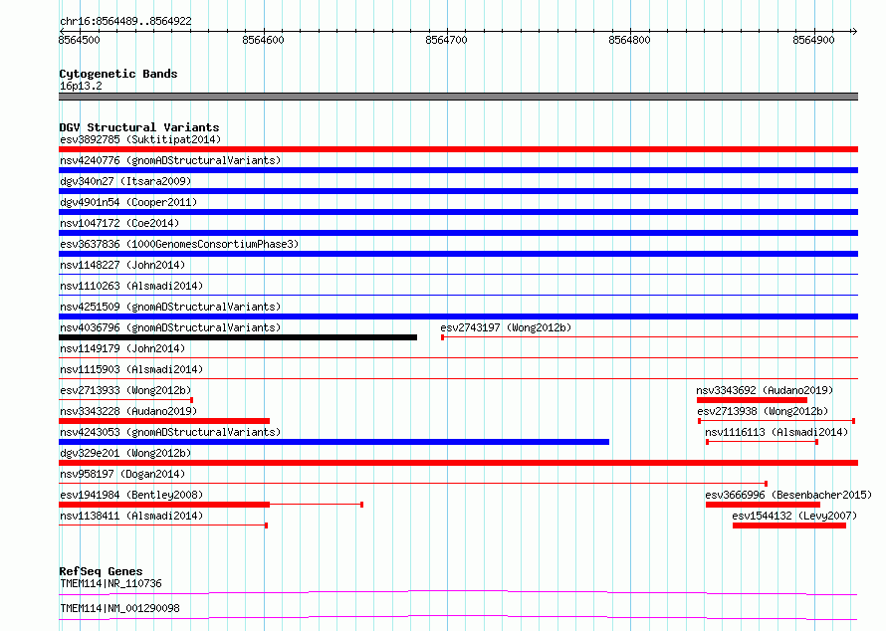
Task: Click the black nsv4036796 variant bar
Action: coord(238,337)
